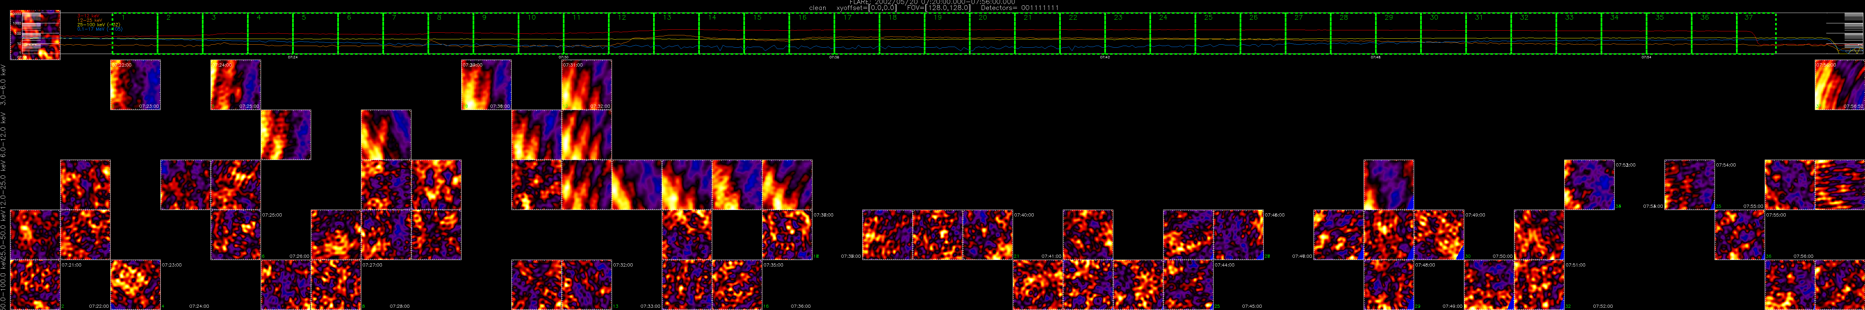This screenshot has width=1865, height=310.
Task: Open 3.0-6.0 keV image starting 07:22:00
Action: [x=135, y=85]
